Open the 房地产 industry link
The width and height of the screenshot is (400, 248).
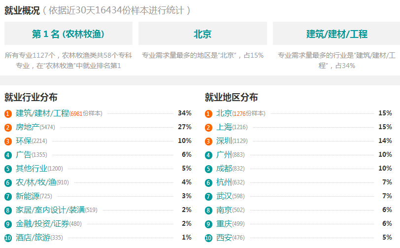[x=28, y=127]
